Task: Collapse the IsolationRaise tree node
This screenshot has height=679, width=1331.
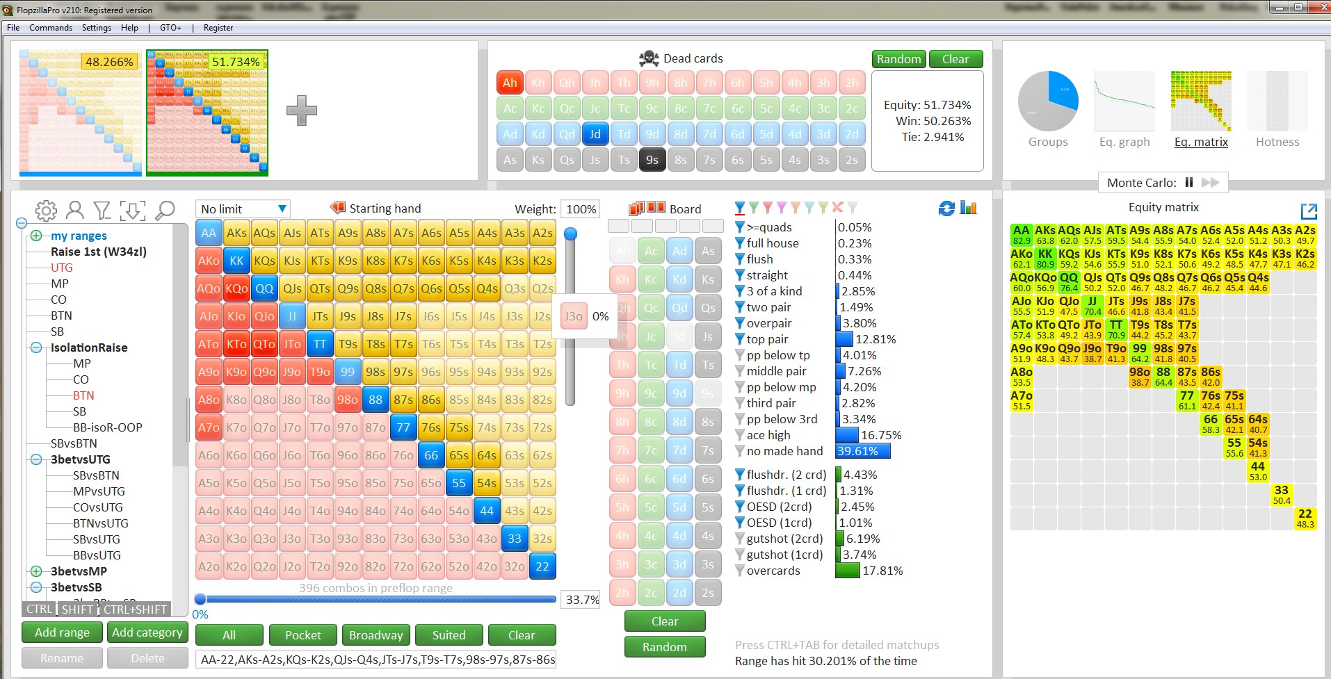Action: click(x=36, y=347)
